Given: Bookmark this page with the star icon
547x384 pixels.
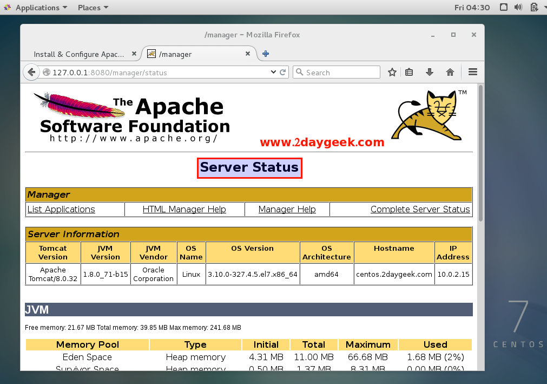Looking at the screenshot, I should (x=392, y=72).
